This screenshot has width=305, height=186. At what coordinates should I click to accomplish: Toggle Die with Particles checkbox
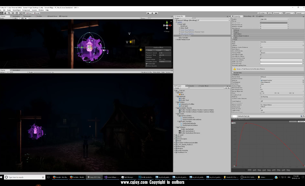click(261, 51)
